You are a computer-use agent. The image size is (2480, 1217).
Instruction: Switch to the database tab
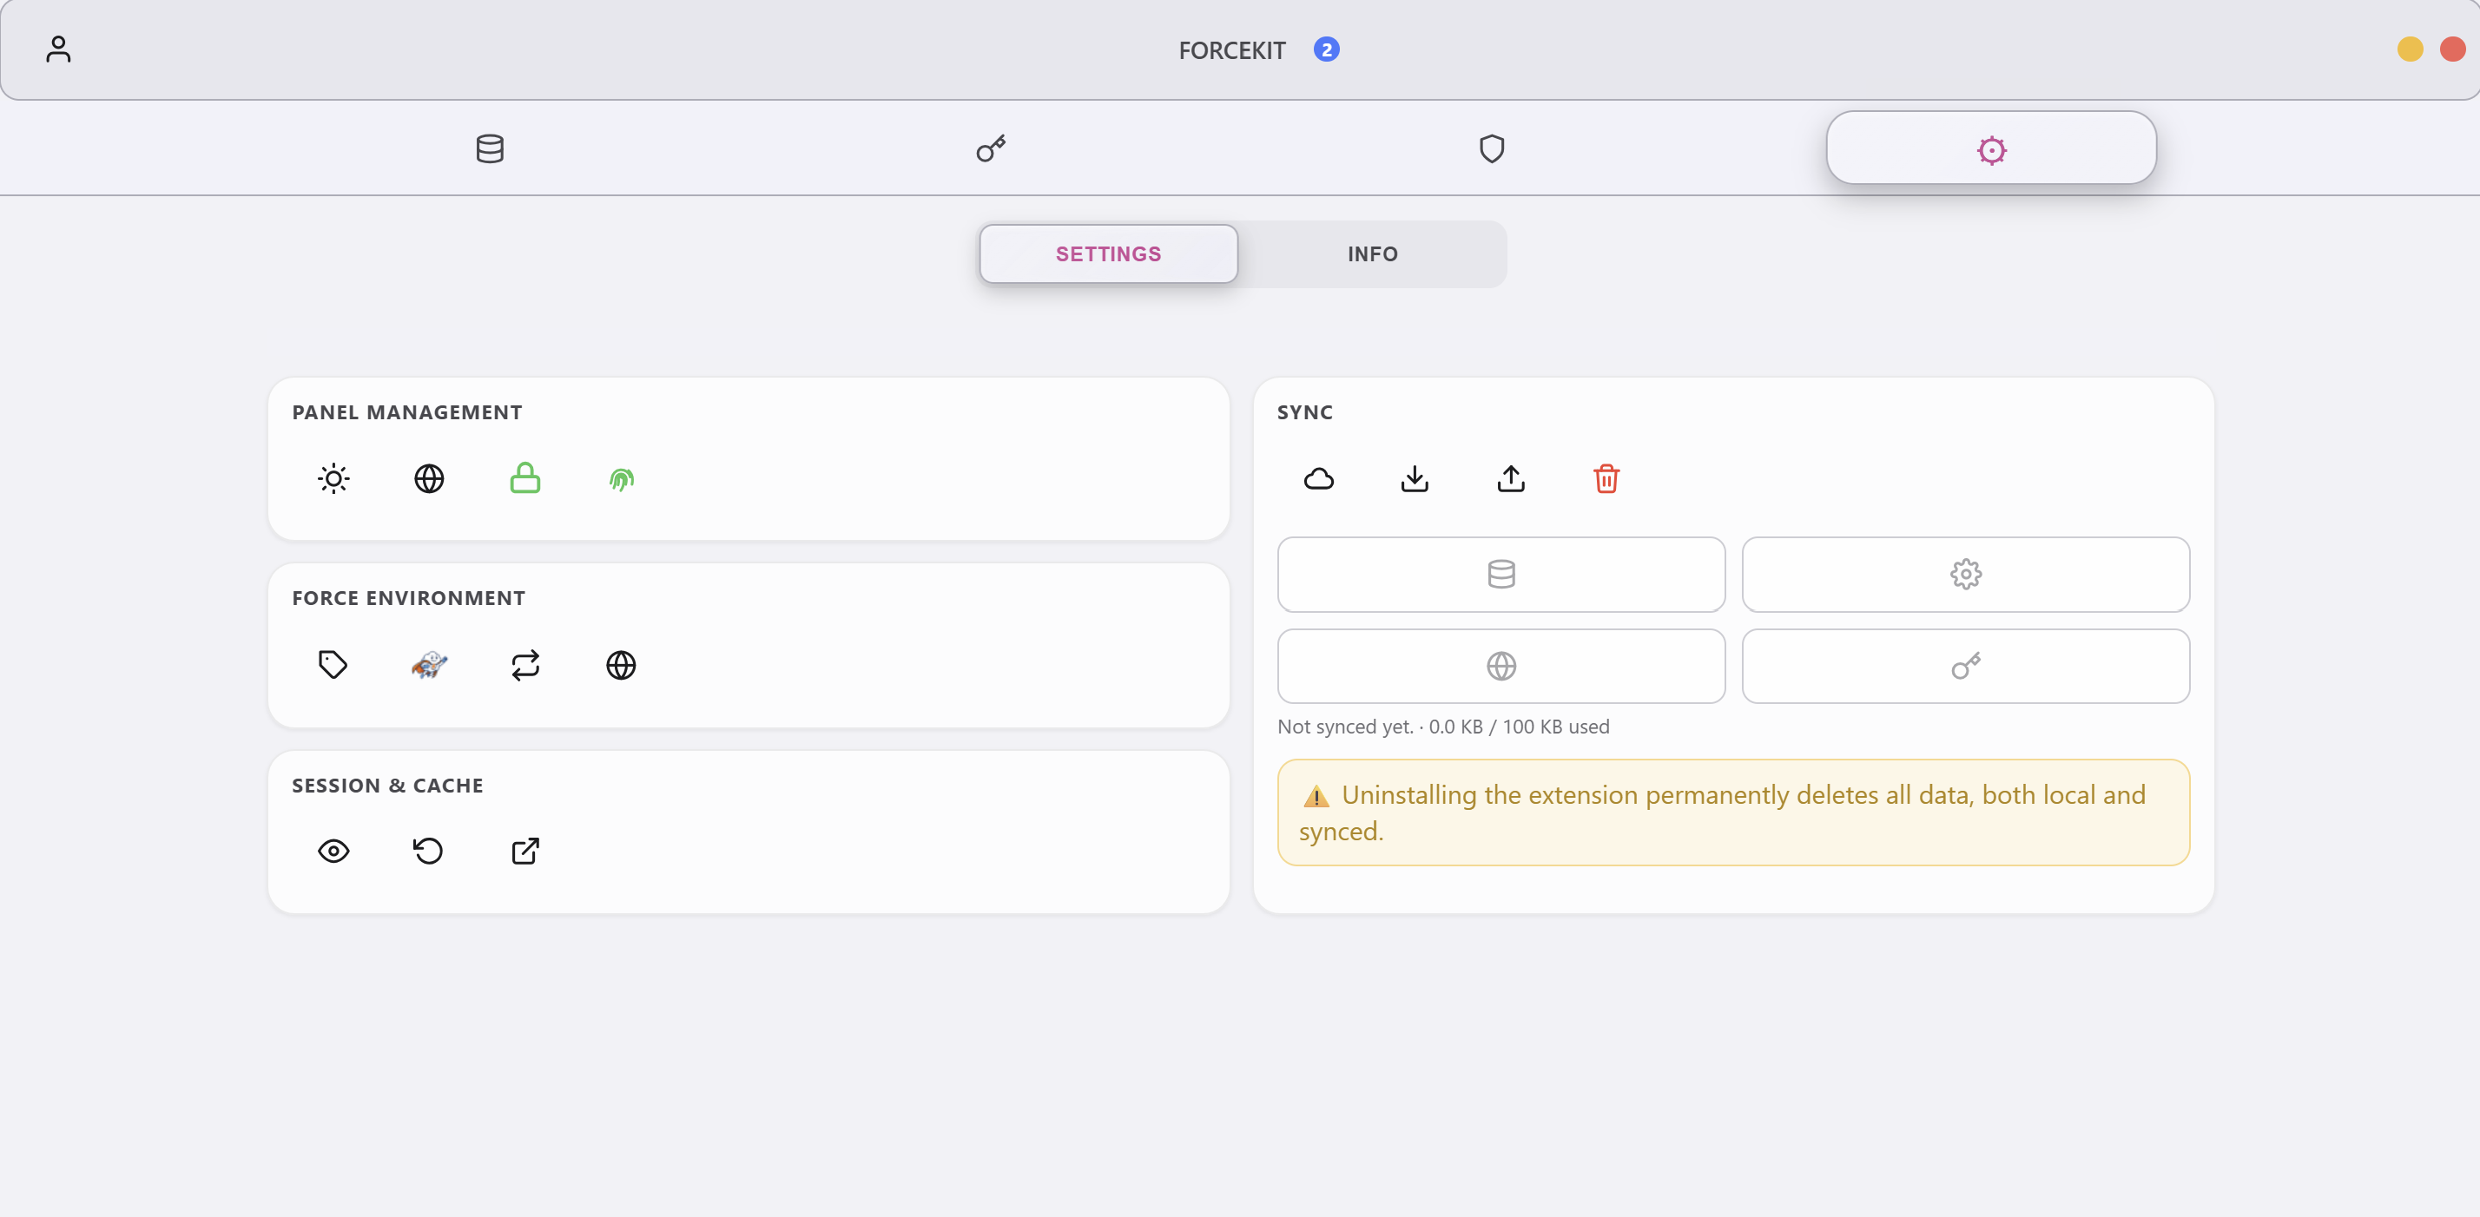pos(490,148)
